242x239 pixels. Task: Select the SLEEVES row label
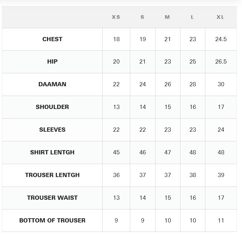coord(52,130)
